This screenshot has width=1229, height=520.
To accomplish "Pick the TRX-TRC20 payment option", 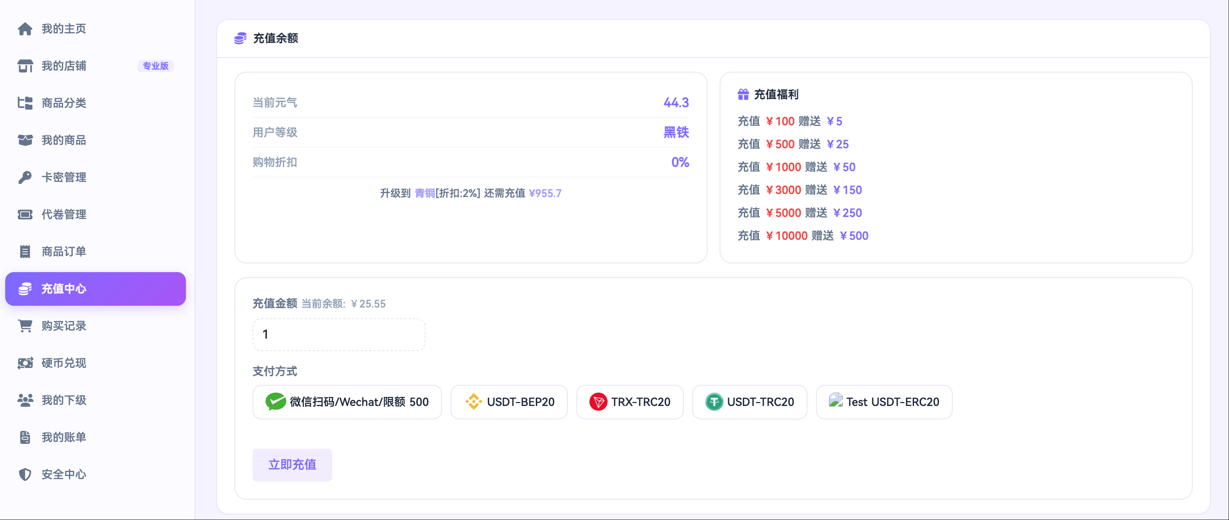I will [629, 402].
